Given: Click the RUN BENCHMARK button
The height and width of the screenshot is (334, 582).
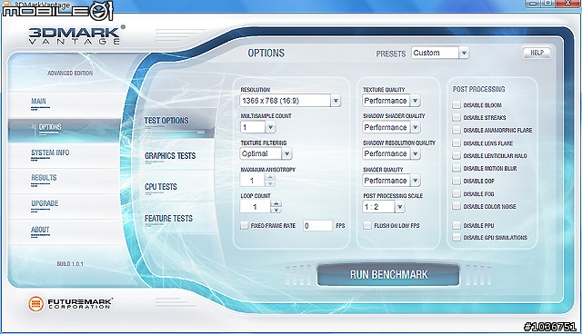Looking at the screenshot, I should (x=388, y=274).
